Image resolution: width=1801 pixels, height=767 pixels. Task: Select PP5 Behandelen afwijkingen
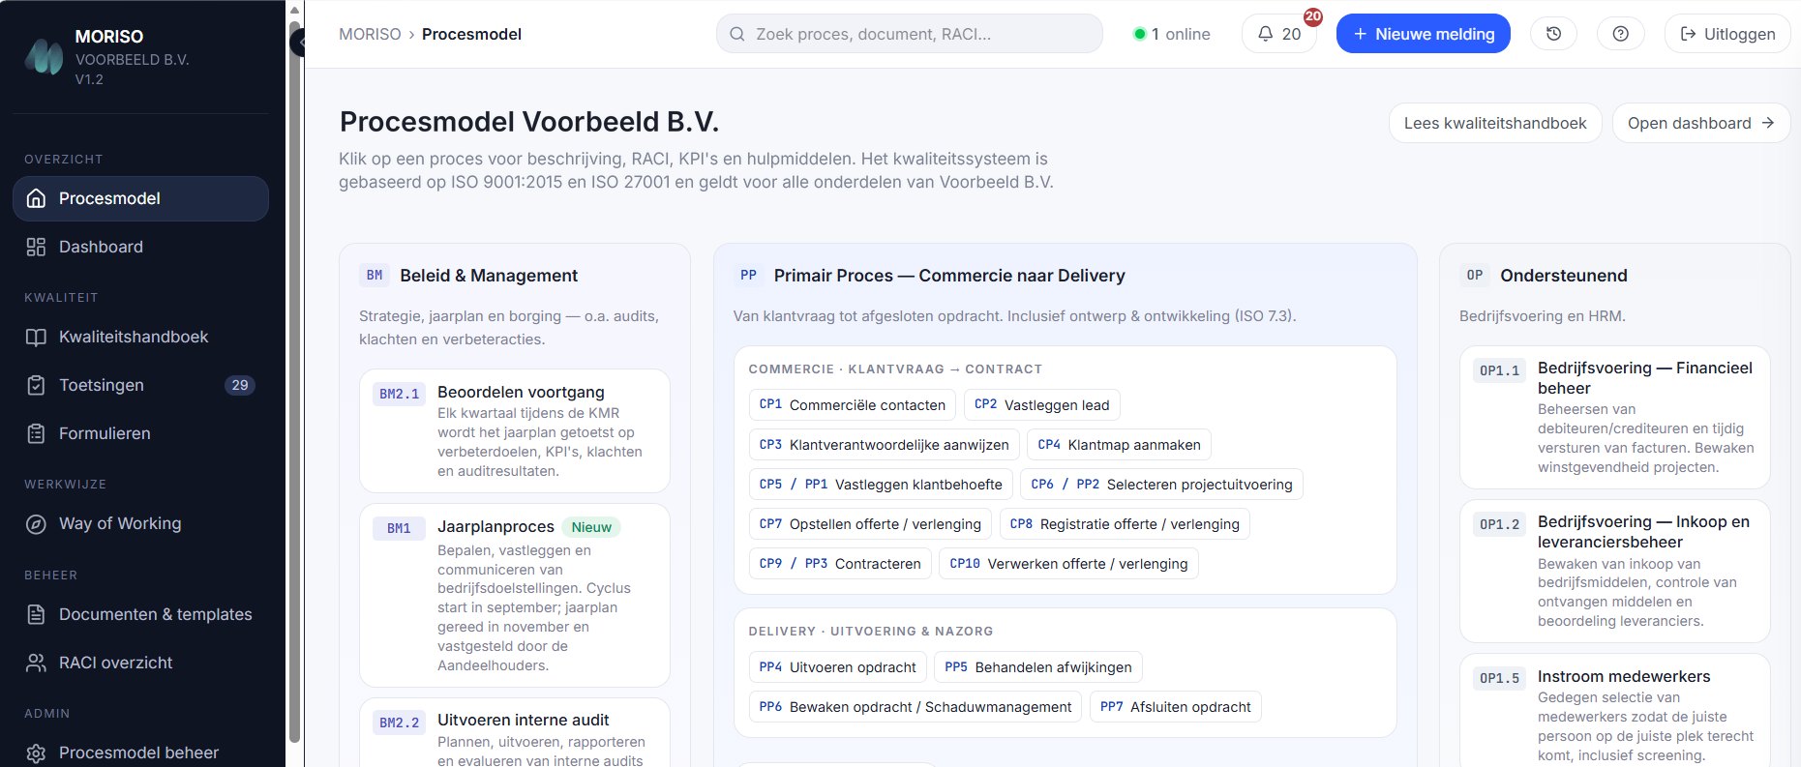pyautogui.click(x=1037, y=666)
